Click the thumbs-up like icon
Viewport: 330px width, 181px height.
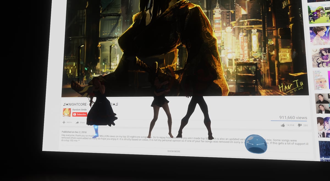(283, 125)
